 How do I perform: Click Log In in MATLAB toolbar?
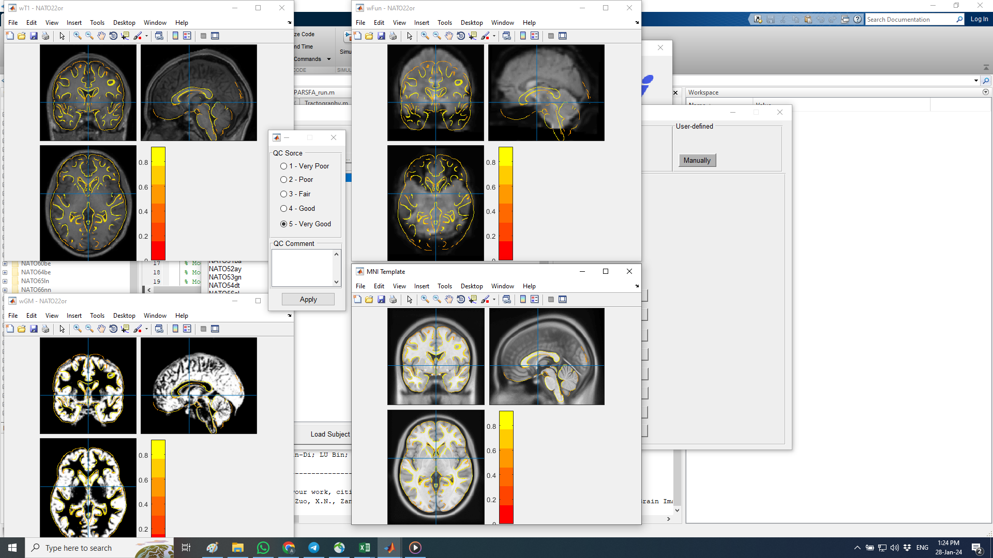(x=979, y=19)
